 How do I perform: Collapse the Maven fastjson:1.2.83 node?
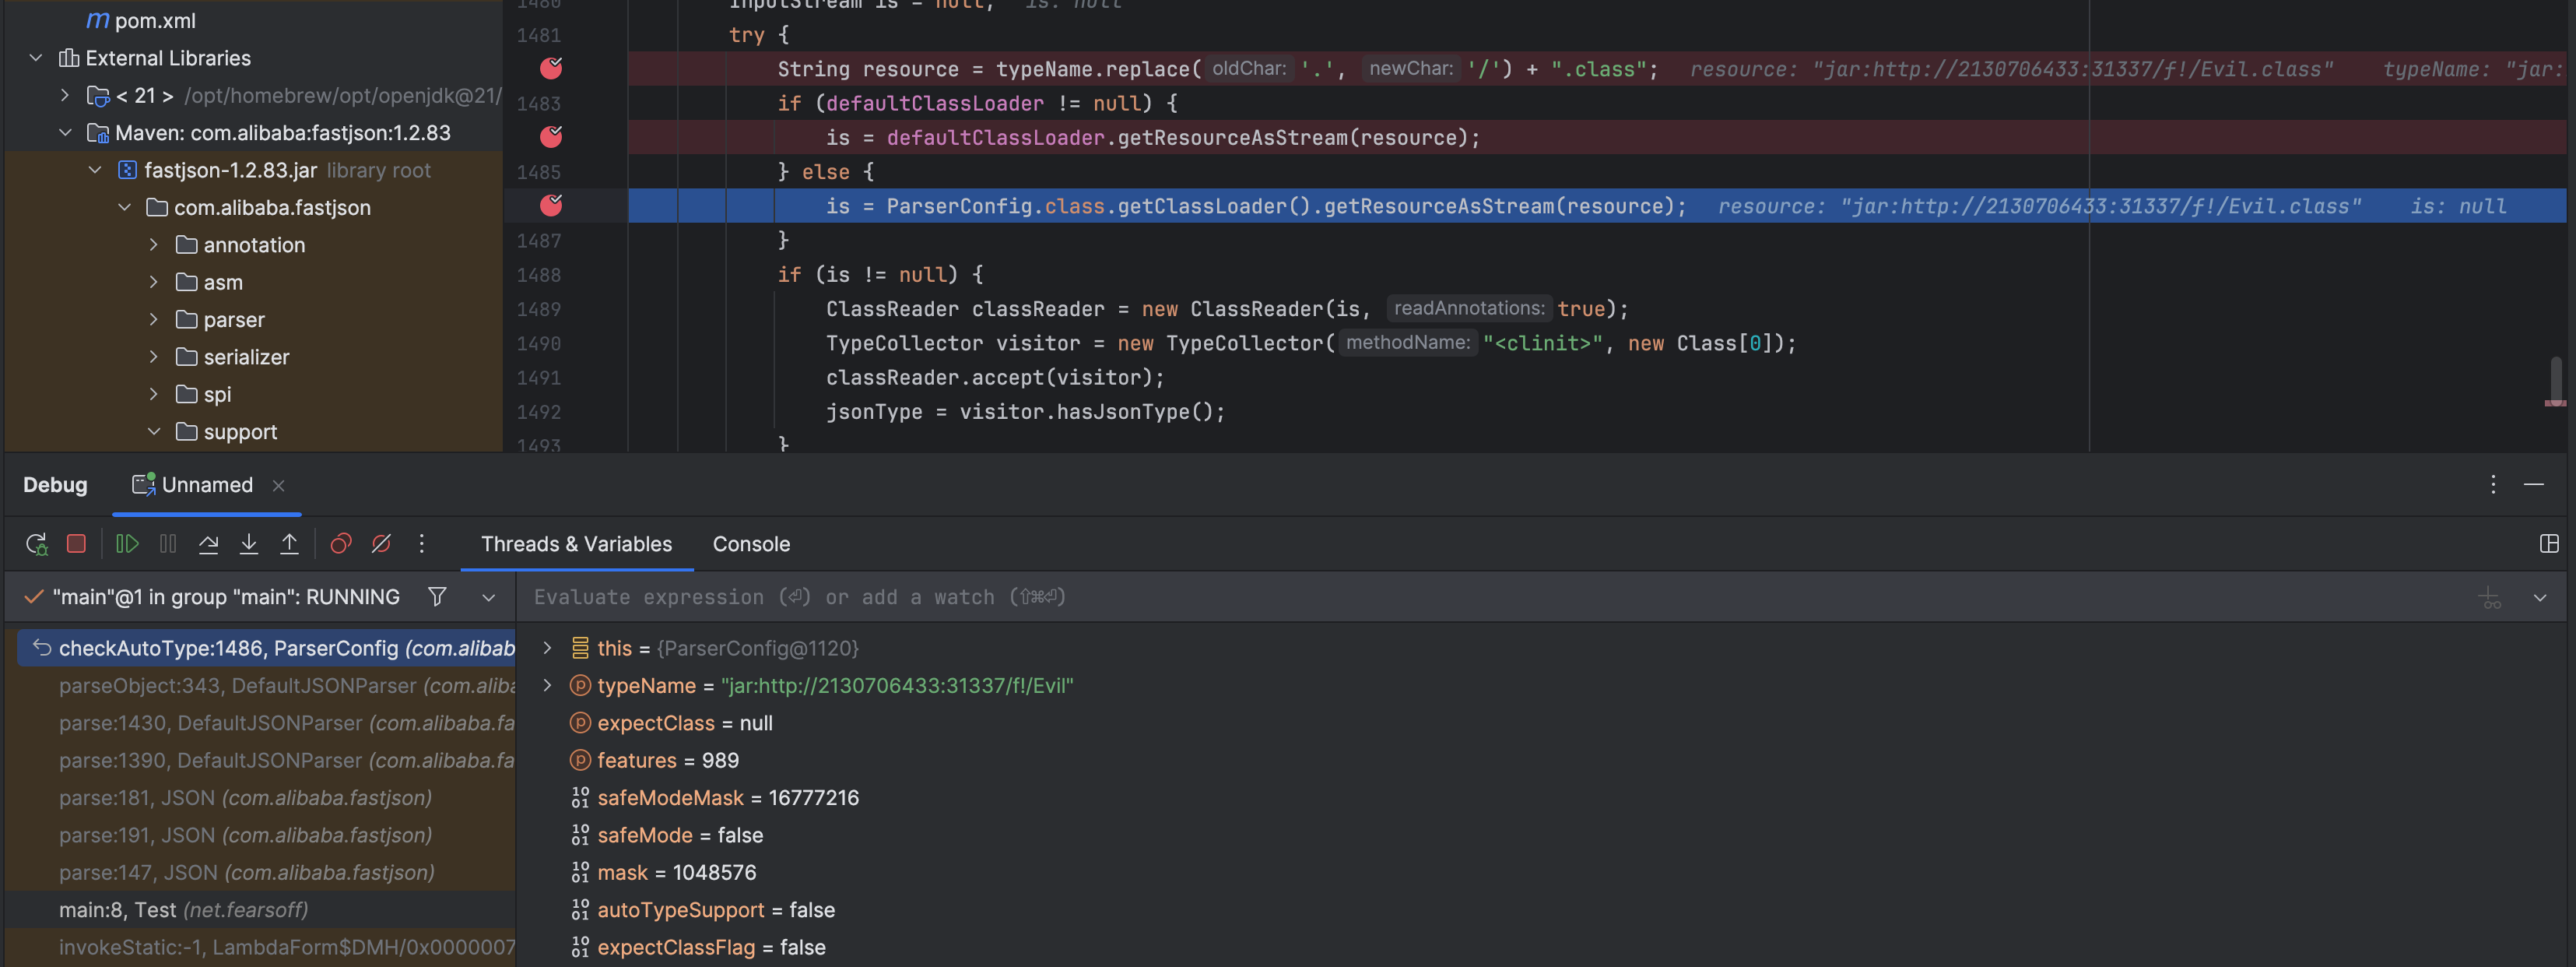[65, 133]
